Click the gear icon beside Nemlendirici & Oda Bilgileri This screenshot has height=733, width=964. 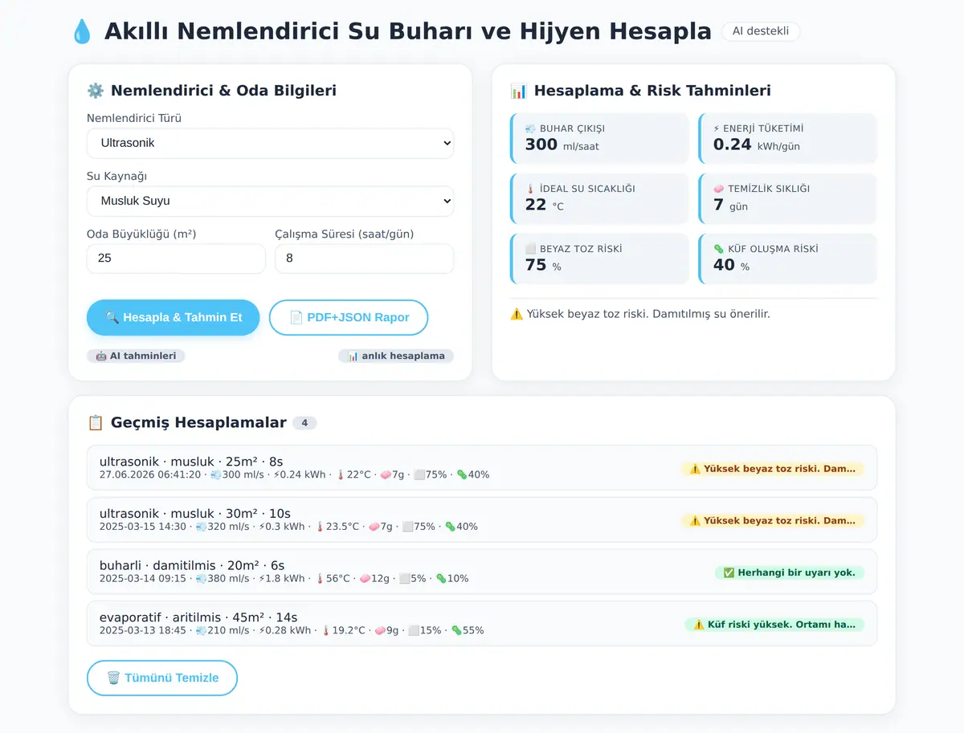coord(96,91)
